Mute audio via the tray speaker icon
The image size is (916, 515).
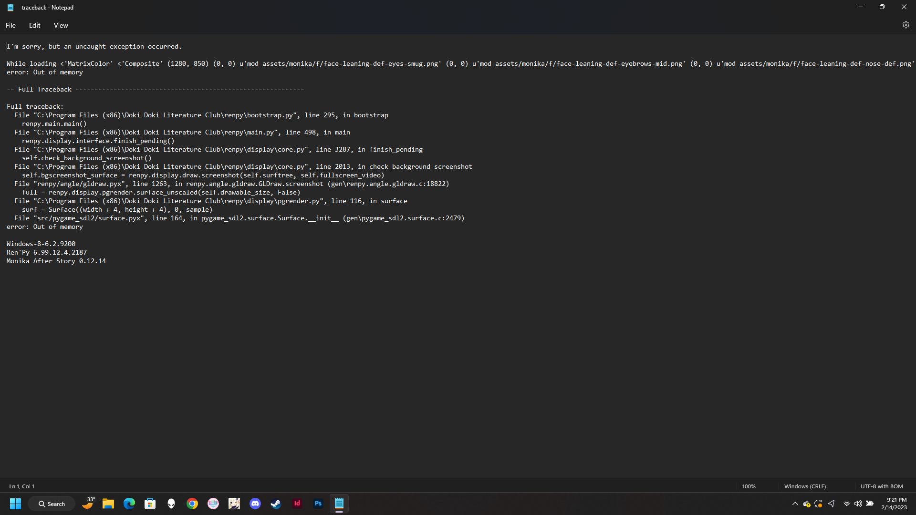pos(858,504)
